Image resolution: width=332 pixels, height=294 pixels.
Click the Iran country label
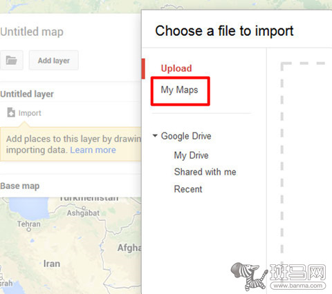(52, 264)
